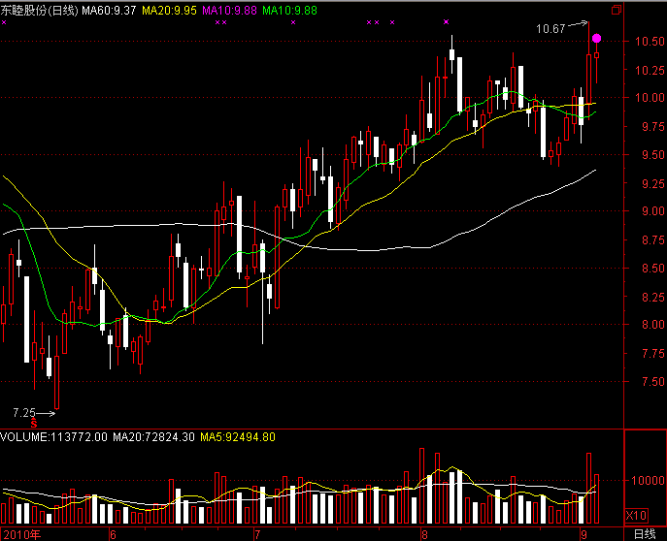The image size is (667, 541).
Task: Click the 9.50 price axis label
Action: pos(653,154)
